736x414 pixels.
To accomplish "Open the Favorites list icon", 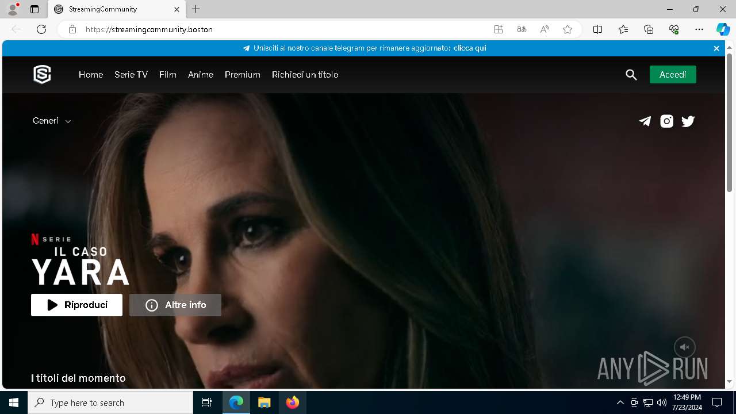I will pos(623,29).
